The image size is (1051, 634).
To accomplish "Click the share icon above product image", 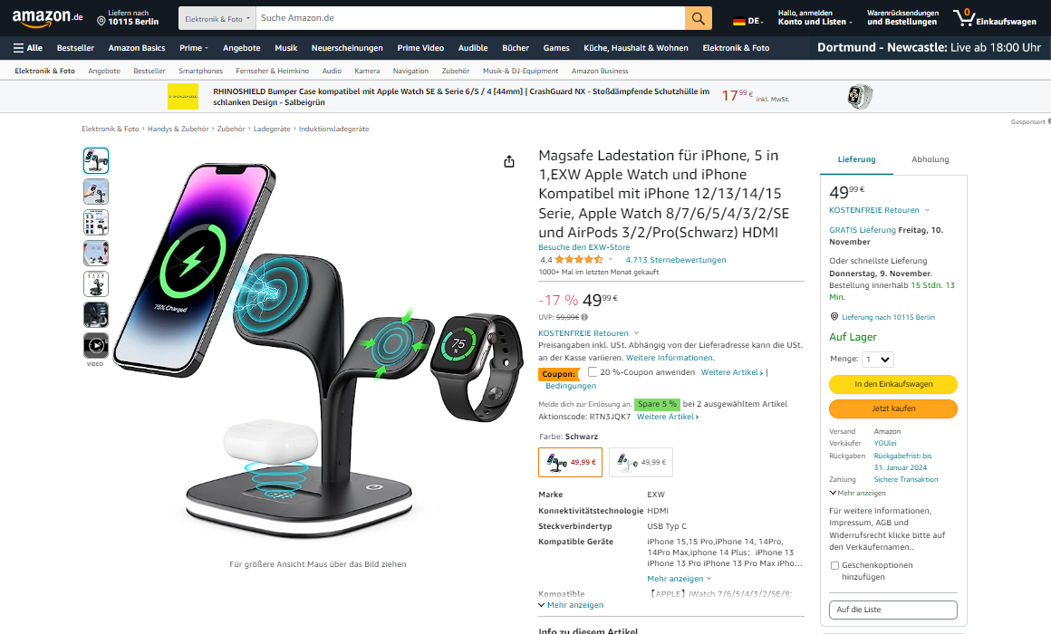I will coord(509,161).
